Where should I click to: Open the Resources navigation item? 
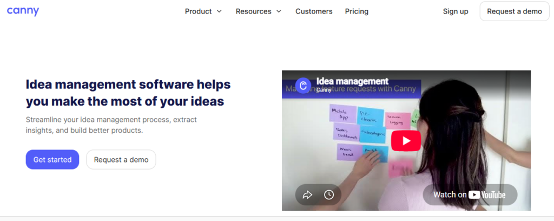(253, 11)
